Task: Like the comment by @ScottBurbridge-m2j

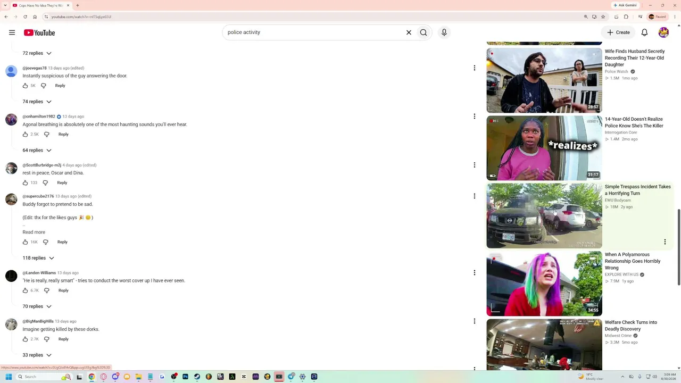Action: coord(25,183)
